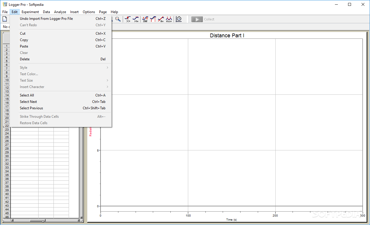The width and height of the screenshot is (370, 225).
Task: Choose Copy from the Edit menu
Action: pos(61,40)
